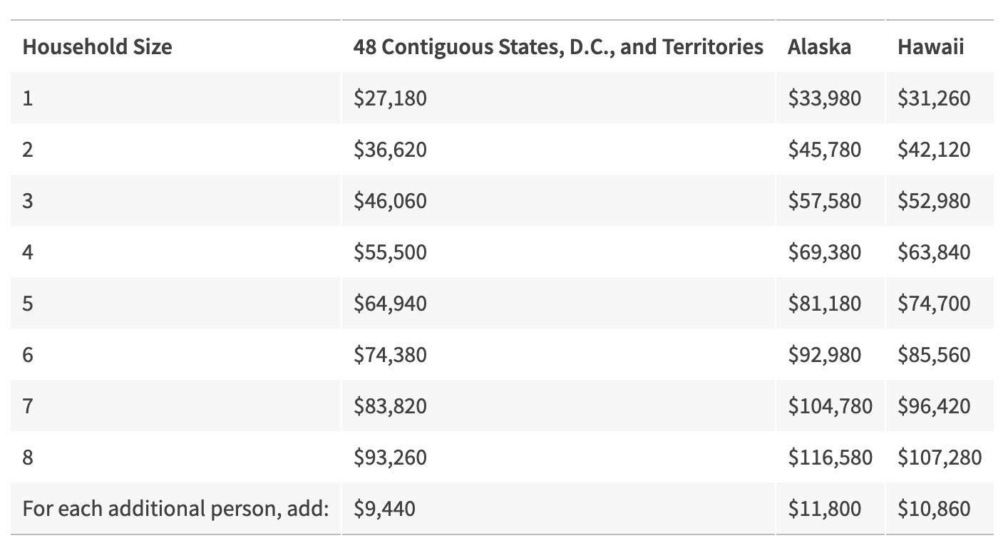Click the $36,620 table cell
1008x553 pixels.
tap(390, 150)
